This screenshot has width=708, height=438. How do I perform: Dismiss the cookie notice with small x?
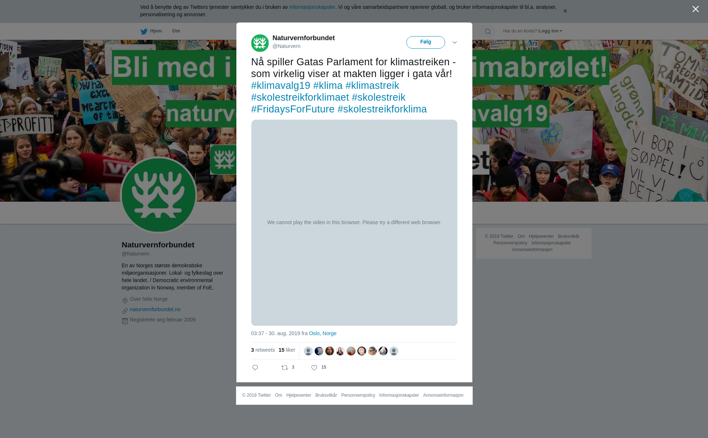tap(565, 11)
